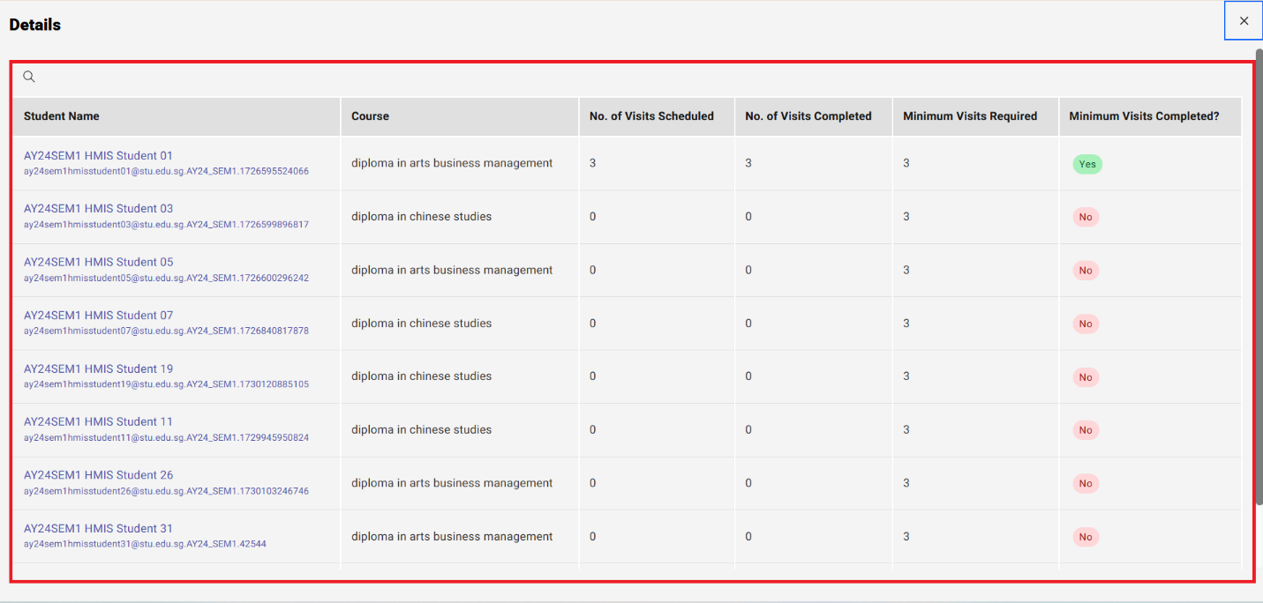Click Student 01 email identifier text
Viewport: 1263px width, 603px height.
pyautogui.click(x=166, y=171)
